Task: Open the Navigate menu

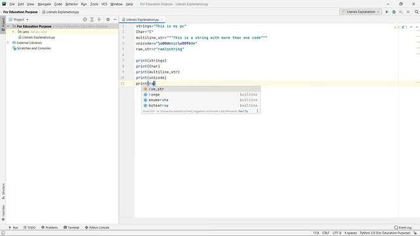Action: click(44, 4)
